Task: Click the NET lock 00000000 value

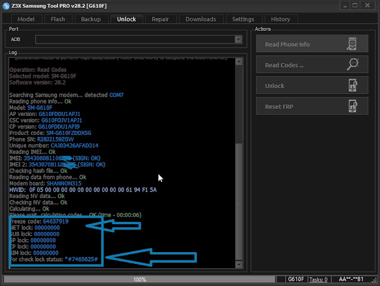Action: 47,228
